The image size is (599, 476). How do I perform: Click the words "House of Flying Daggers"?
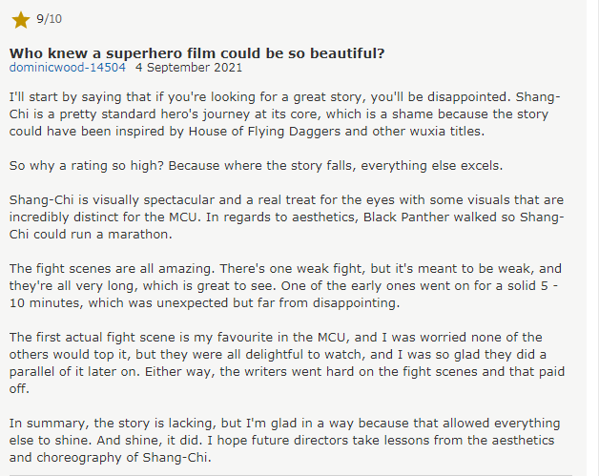tap(264, 131)
